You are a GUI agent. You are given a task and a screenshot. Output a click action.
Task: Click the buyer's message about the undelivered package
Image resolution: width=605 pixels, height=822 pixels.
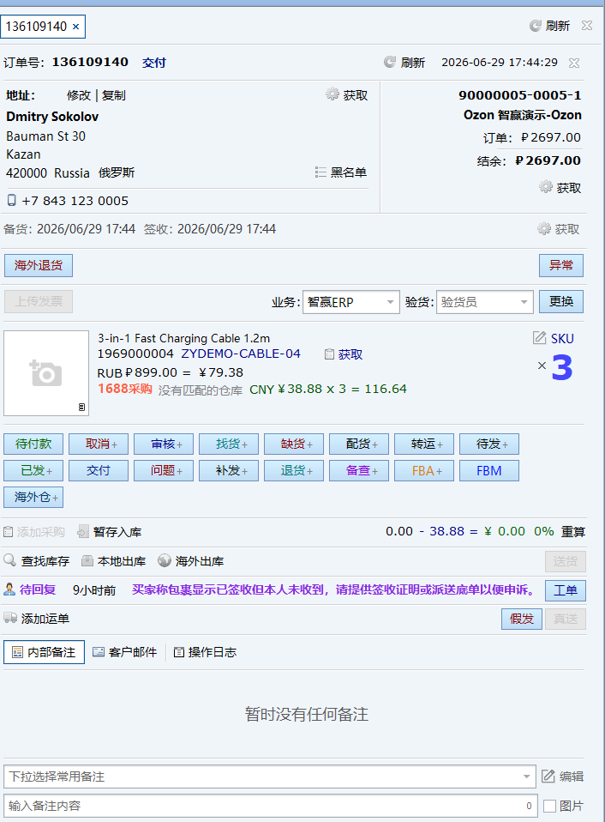[x=334, y=589]
